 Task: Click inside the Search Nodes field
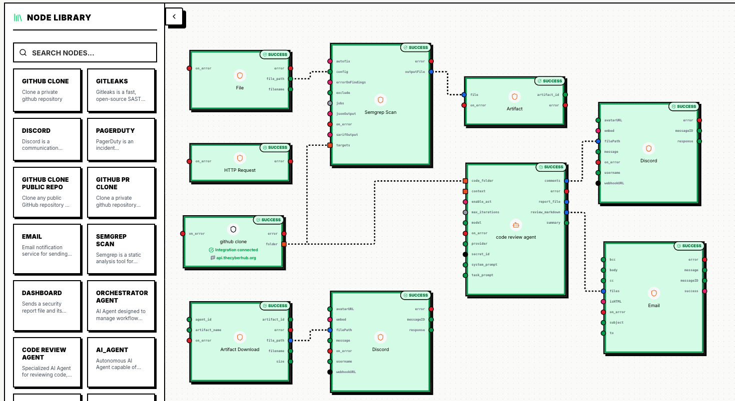pos(85,52)
